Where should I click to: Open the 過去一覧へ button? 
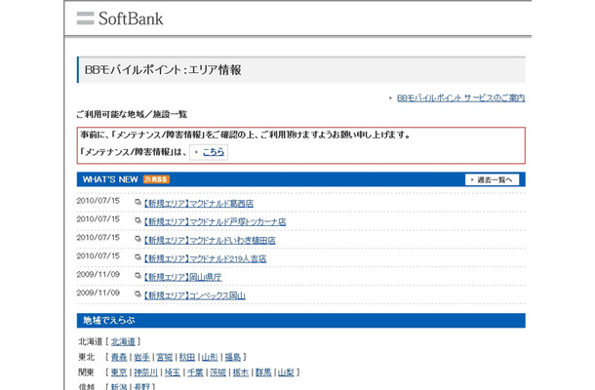click(x=492, y=179)
